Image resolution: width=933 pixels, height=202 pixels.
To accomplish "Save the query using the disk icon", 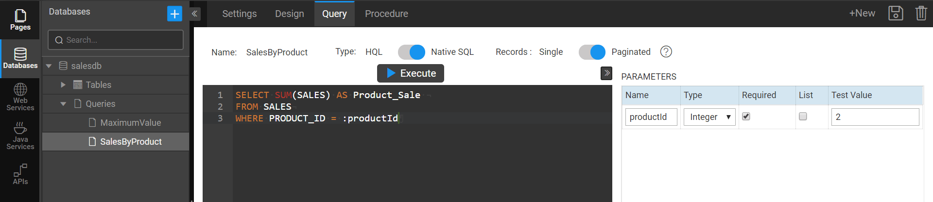I will click(895, 13).
